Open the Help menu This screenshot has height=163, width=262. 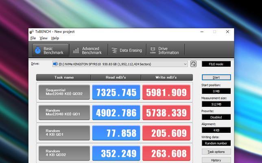55,38
